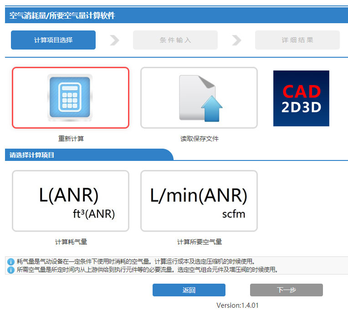The height and width of the screenshot is (310, 348).
Task: Click the info icon beside 所需空气量 description
Action: tap(10, 270)
